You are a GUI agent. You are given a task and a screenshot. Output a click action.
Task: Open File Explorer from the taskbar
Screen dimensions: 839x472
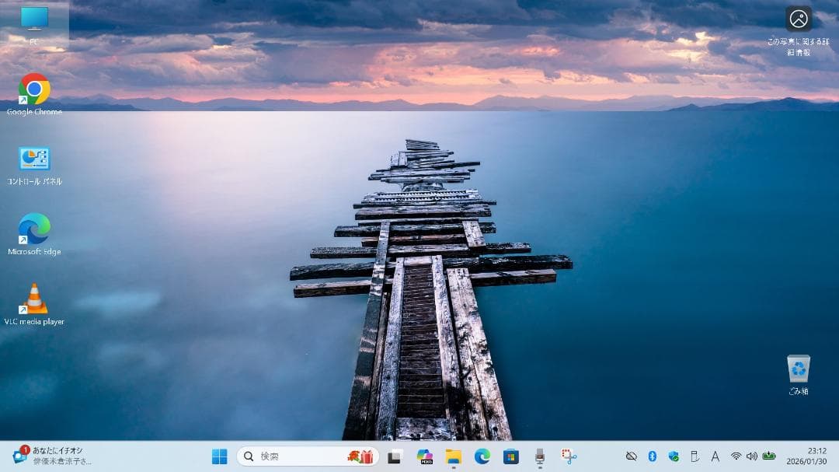(453, 457)
